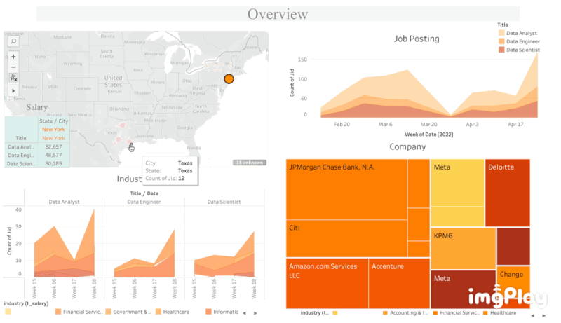Screen dimensions: 561x323
Task: Click the map search magnifier icon
Action: point(13,41)
